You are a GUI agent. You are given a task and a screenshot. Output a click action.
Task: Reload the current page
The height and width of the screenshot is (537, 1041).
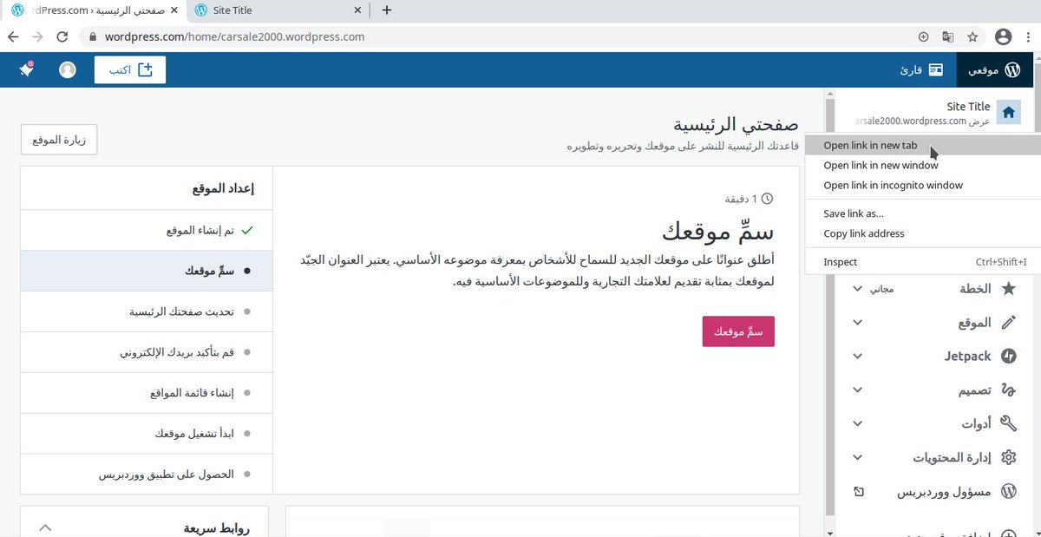[x=62, y=37]
